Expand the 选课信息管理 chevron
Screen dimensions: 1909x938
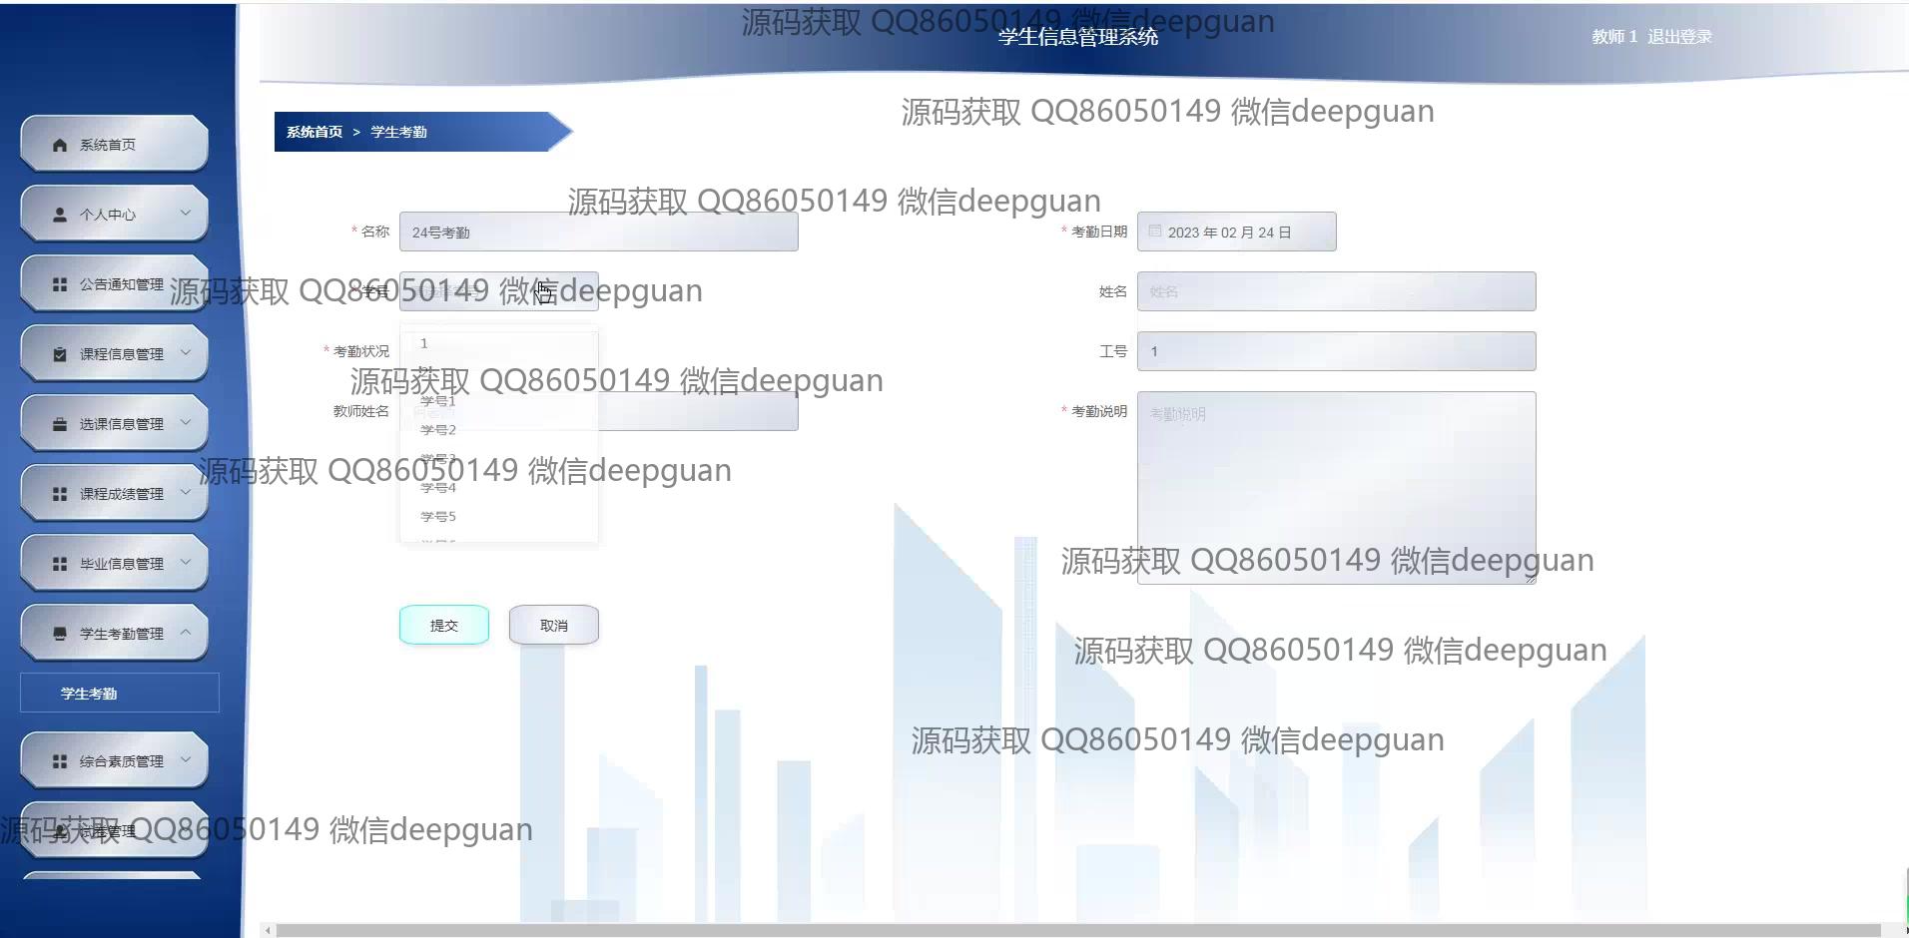(x=186, y=422)
